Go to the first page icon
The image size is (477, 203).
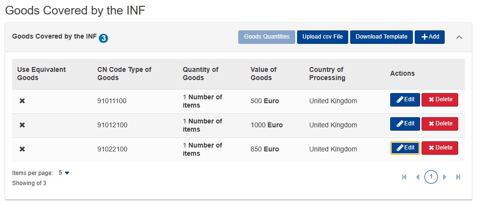[404, 177]
